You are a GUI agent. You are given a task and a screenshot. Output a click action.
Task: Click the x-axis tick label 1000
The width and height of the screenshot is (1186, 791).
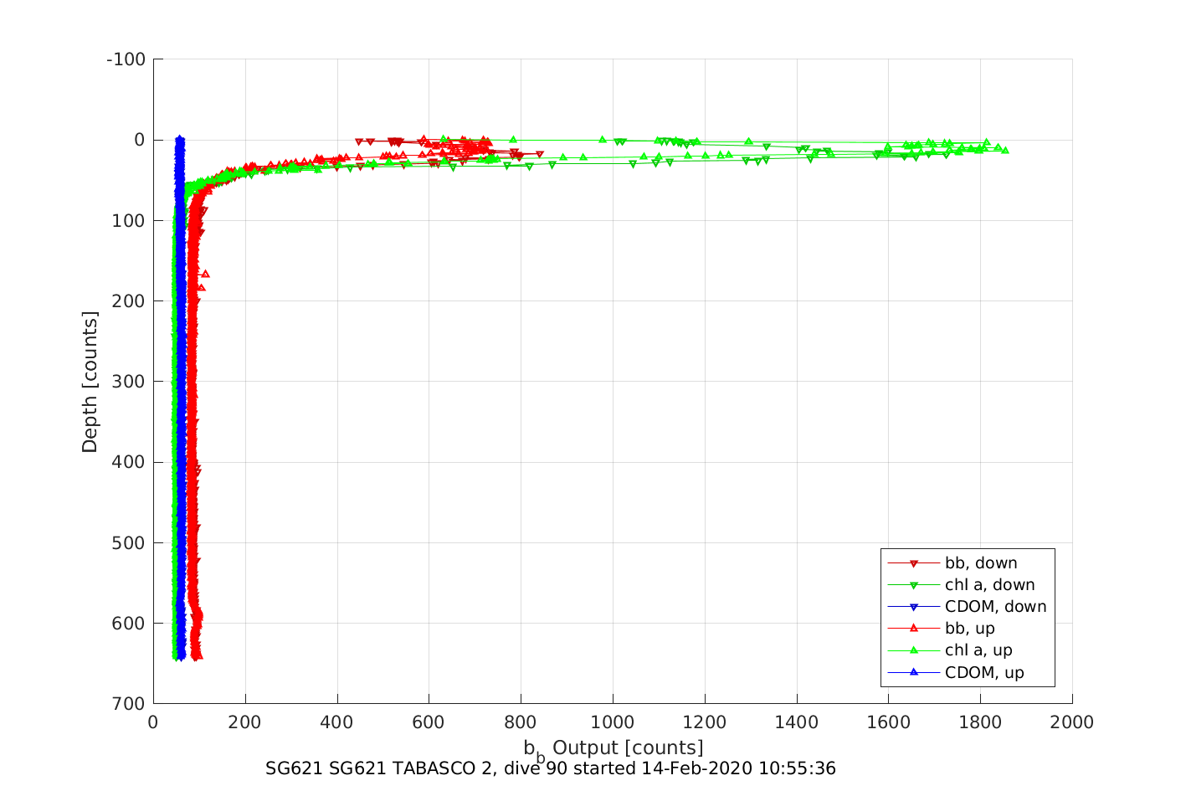pos(613,722)
